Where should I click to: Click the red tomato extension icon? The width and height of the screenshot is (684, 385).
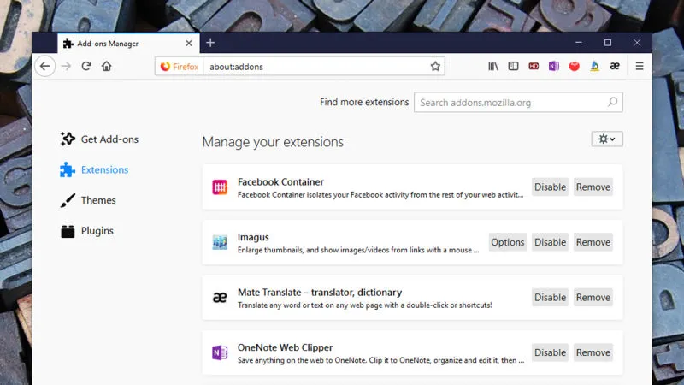tap(575, 66)
